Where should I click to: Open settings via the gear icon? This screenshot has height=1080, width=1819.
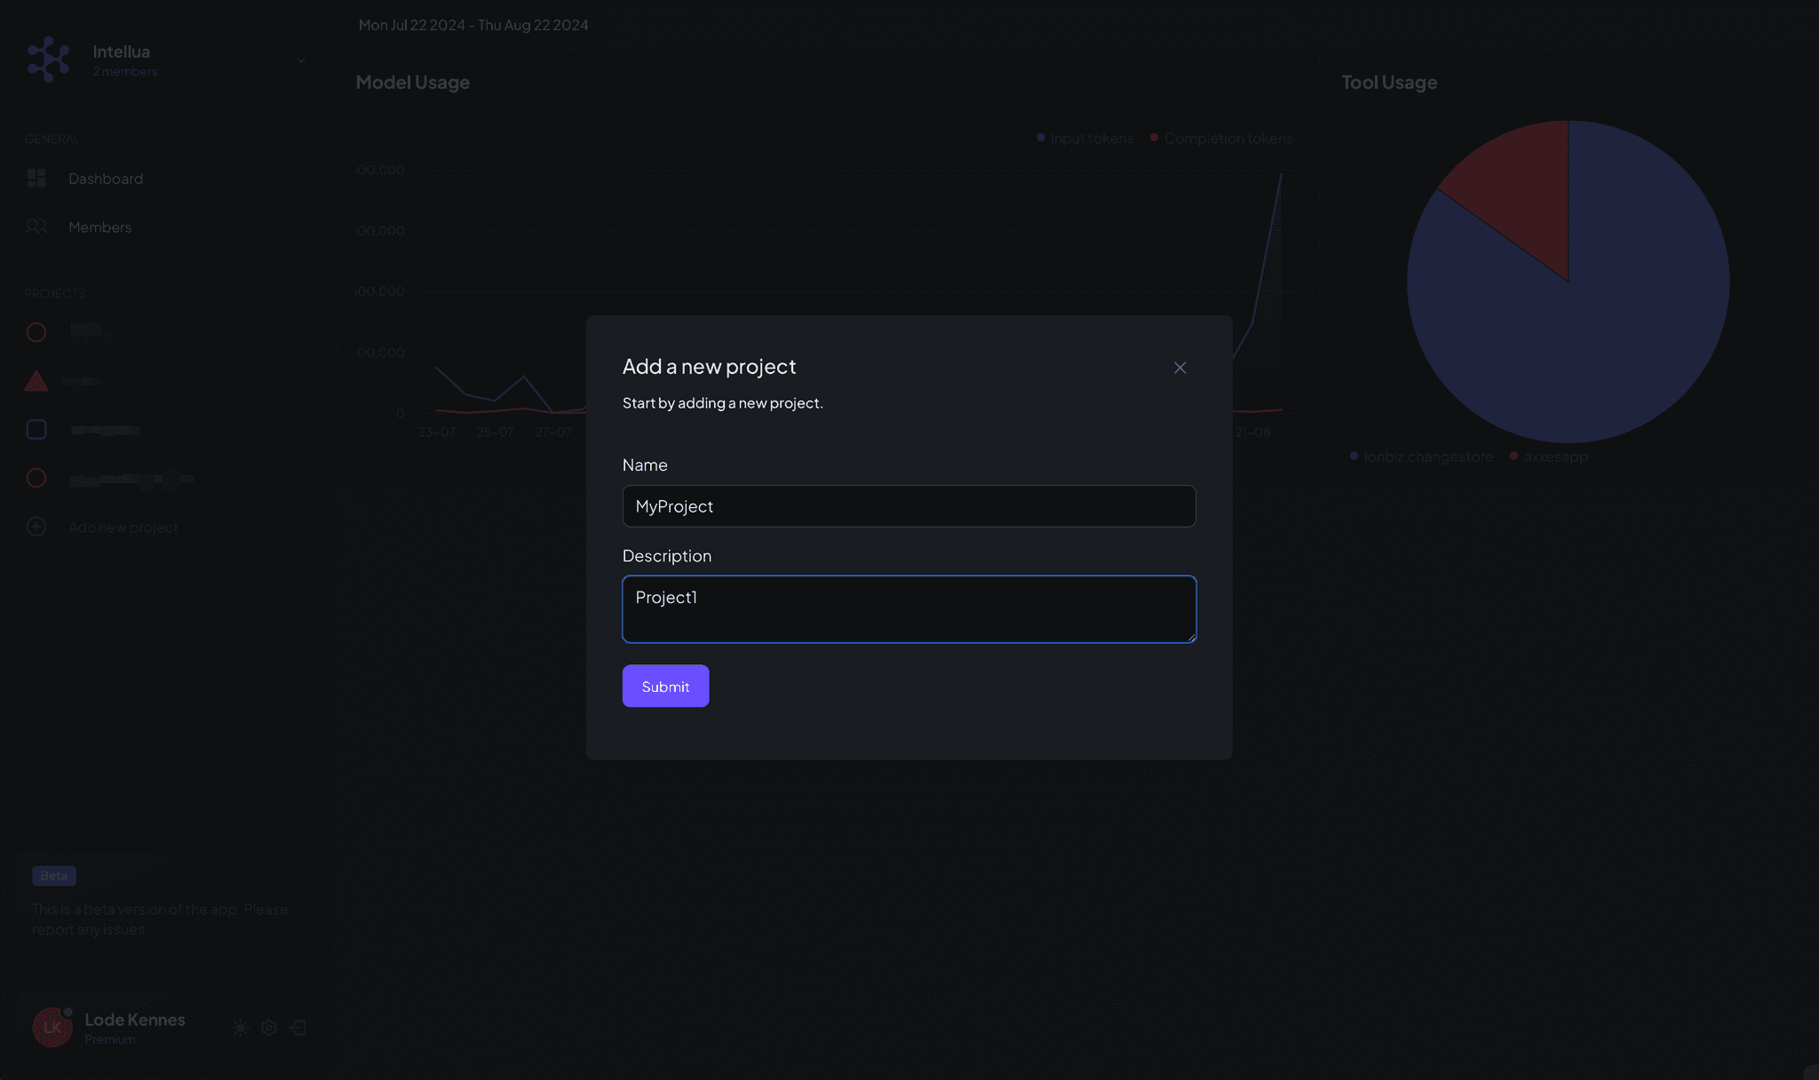point(269,1028)
